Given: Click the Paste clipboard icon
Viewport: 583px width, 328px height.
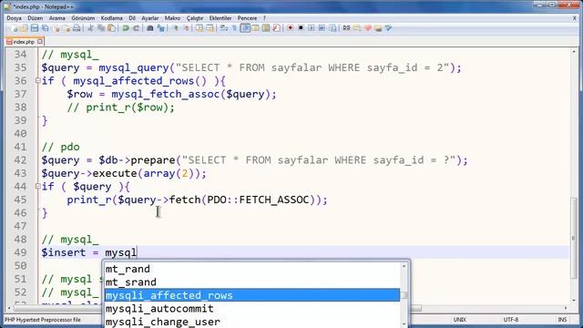Looking at the screenshot, I should click(111, 28).
